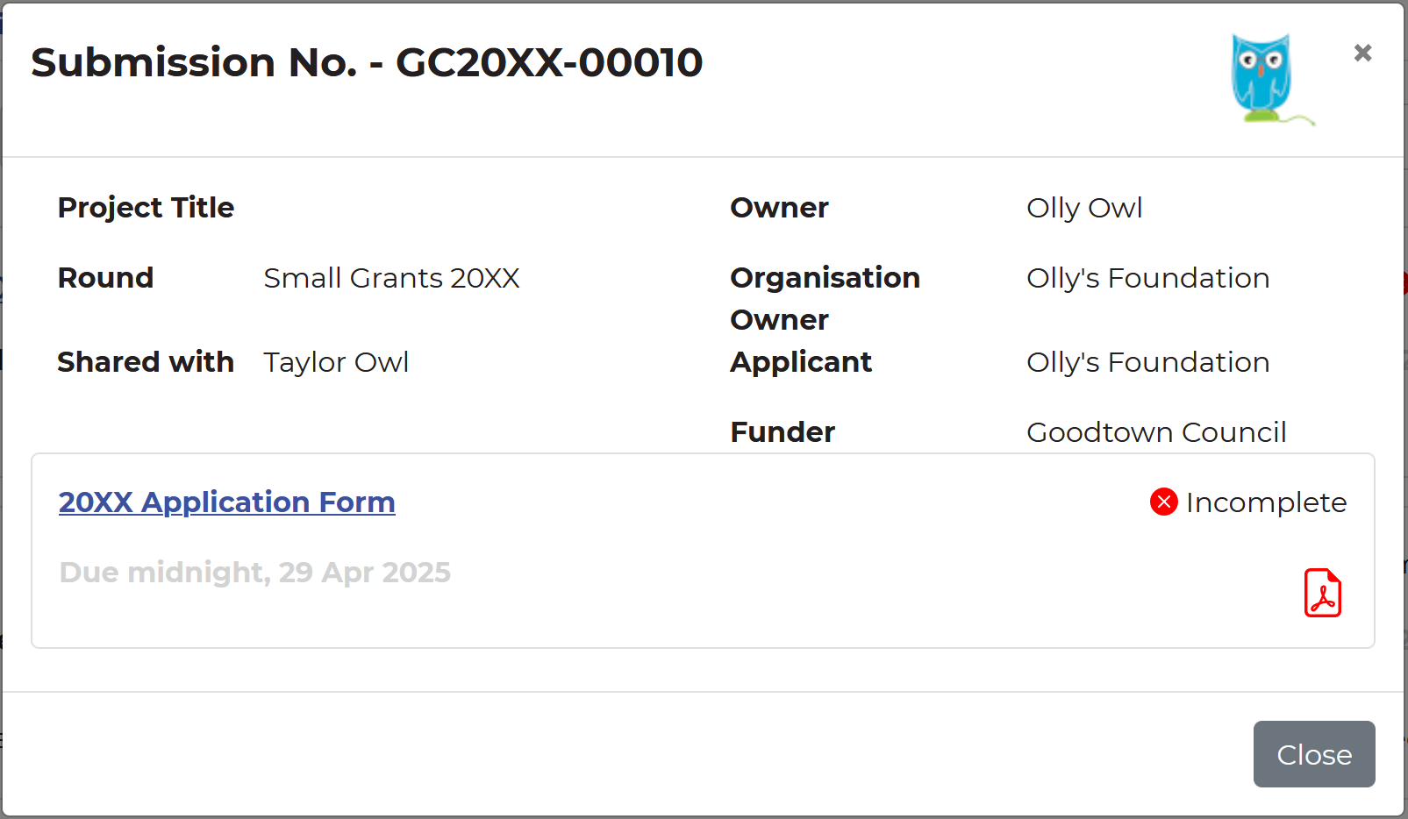Click the Small Grants 20XX round value
Viewport: 1408px width, 819px height.
point(391,278)
